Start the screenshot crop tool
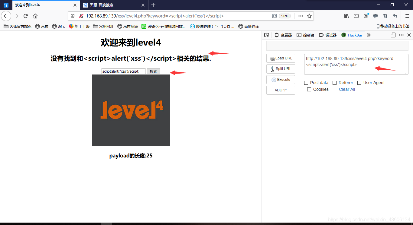Image resolution: width=413 pixels, height=225 pixels. click(x=385, y=16)
